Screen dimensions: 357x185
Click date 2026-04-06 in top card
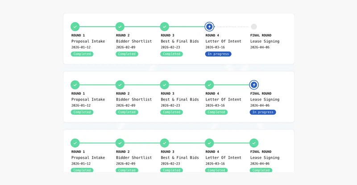point(260,47)
